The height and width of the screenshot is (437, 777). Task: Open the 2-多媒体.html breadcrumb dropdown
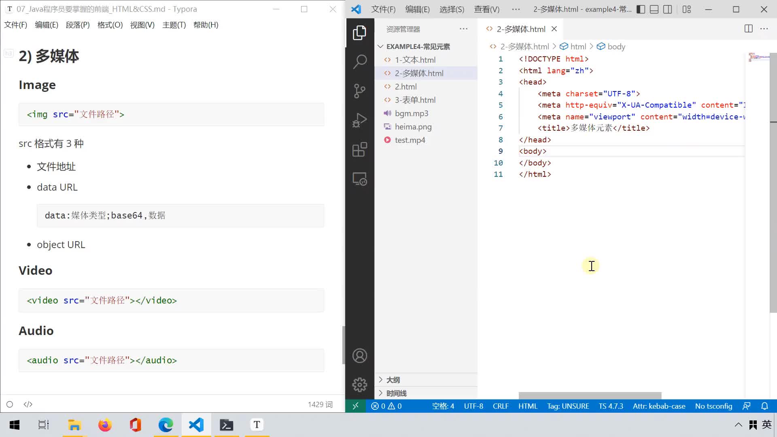(519, 47)
